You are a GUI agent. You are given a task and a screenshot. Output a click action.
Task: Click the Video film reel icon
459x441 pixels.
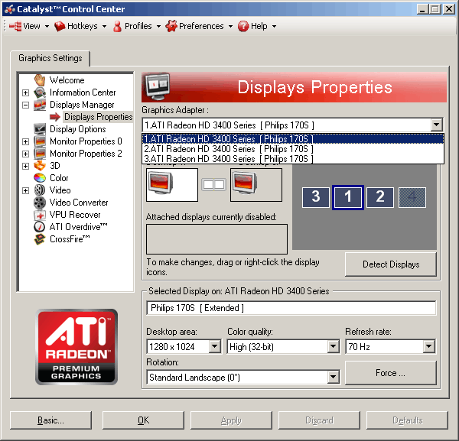[40, 190]
